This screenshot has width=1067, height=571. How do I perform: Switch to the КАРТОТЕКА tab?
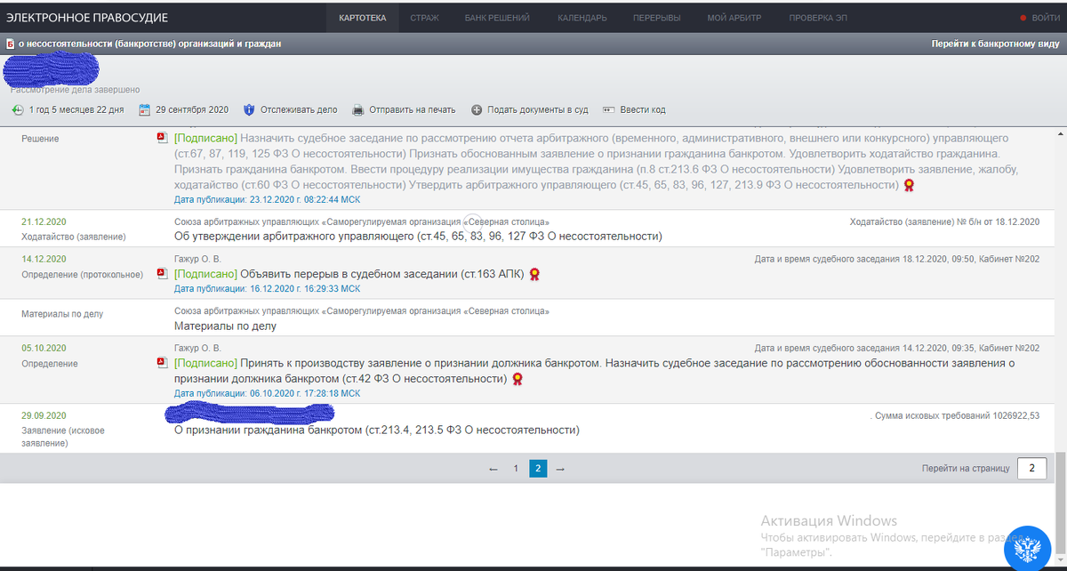(x=361, y=17)
